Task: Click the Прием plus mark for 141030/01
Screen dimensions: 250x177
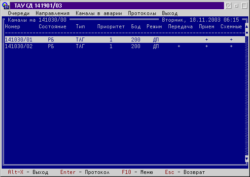Action: tap(206, 39)
